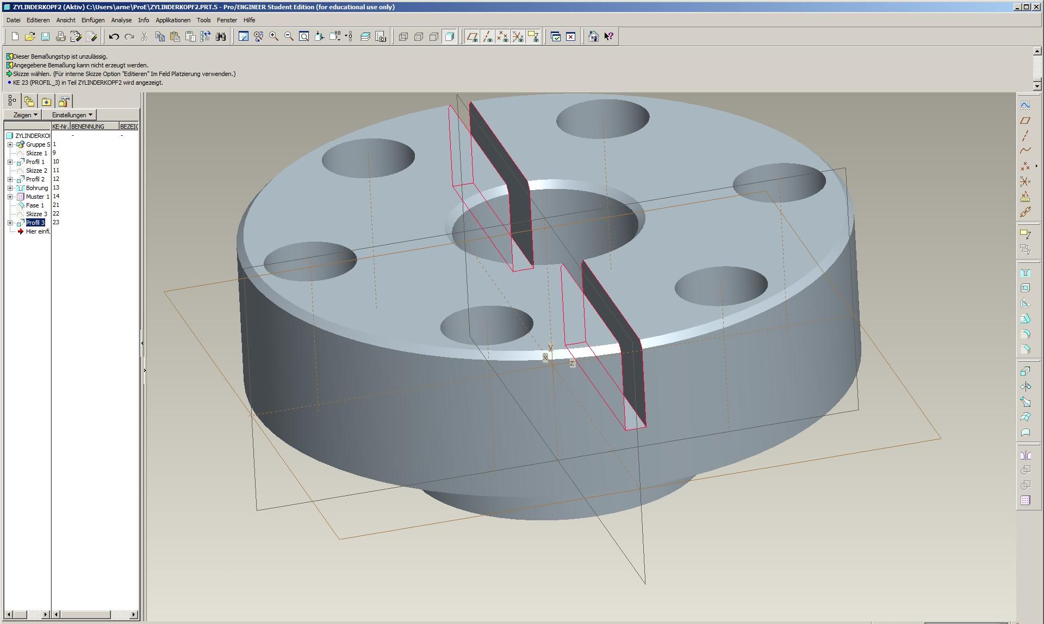Select Skizze 3 in model tree
This screenshot has height=624, width=1044.
click(36, 214)
